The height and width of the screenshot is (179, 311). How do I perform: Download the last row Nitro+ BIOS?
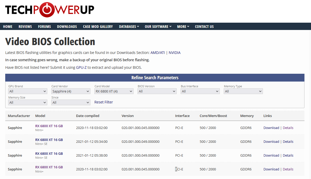(x=271, y=169)
